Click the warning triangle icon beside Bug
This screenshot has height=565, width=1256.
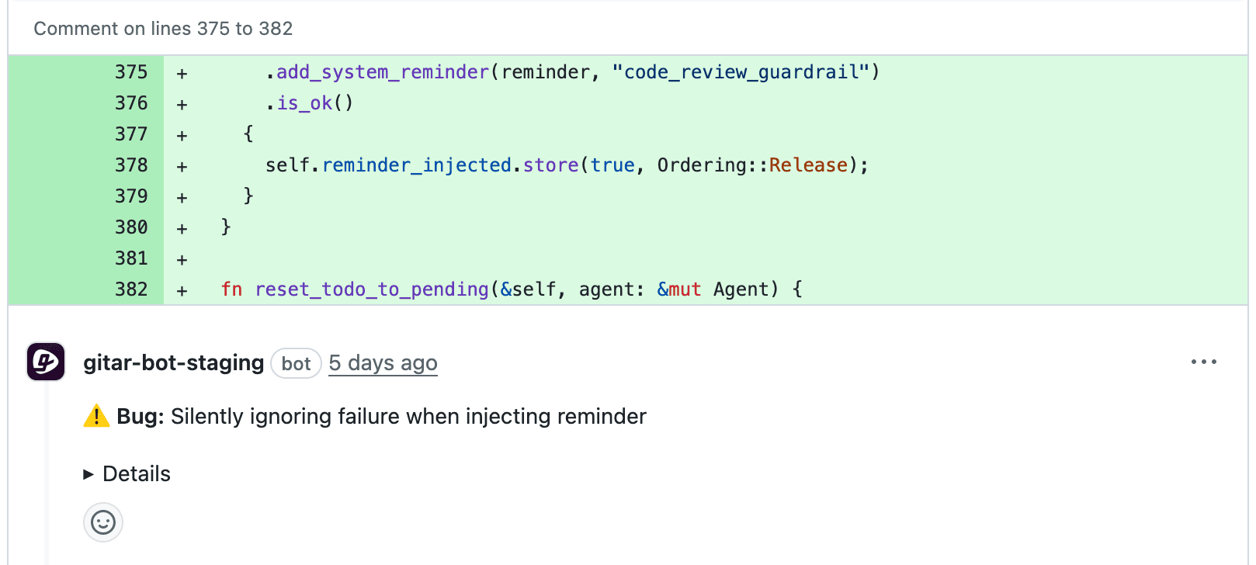[95, 416]
